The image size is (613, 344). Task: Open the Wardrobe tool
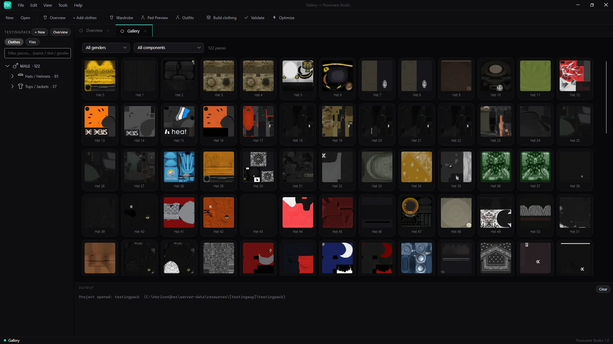point(121,18)
